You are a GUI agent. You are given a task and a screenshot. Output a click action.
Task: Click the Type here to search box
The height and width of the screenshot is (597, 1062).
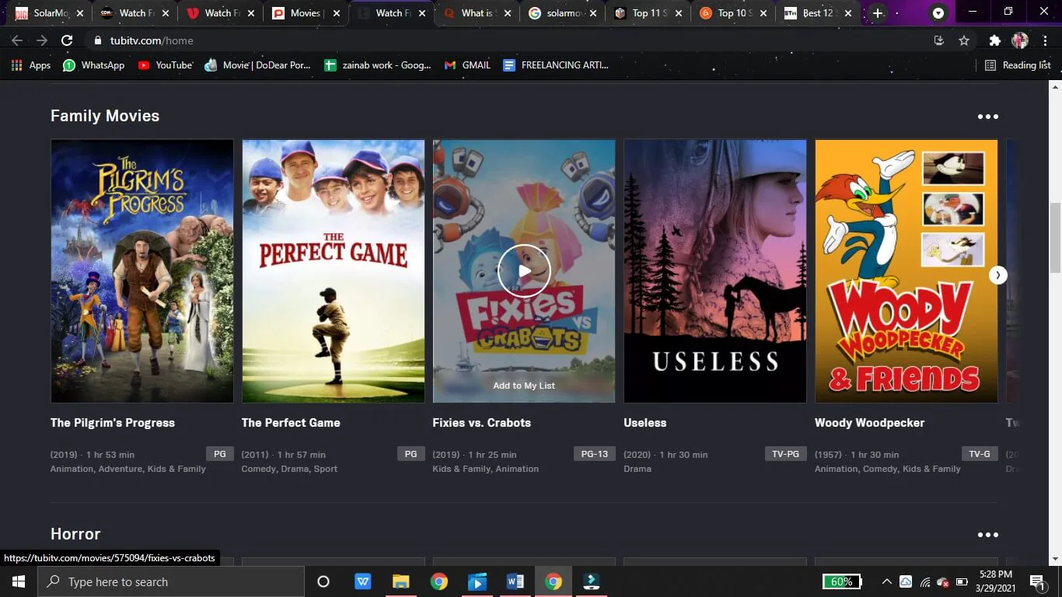click(171, 581)
